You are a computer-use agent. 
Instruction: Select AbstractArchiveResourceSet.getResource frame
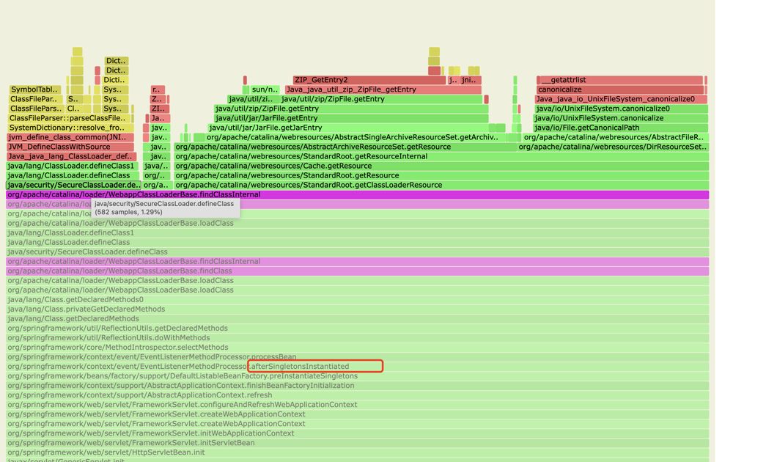345,147
